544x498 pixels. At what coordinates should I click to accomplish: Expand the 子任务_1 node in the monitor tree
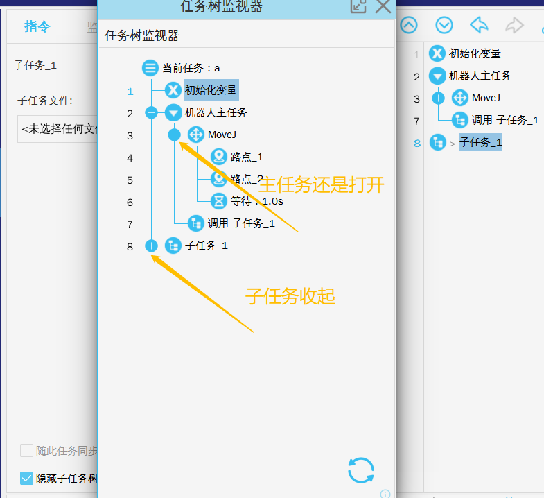151,246
